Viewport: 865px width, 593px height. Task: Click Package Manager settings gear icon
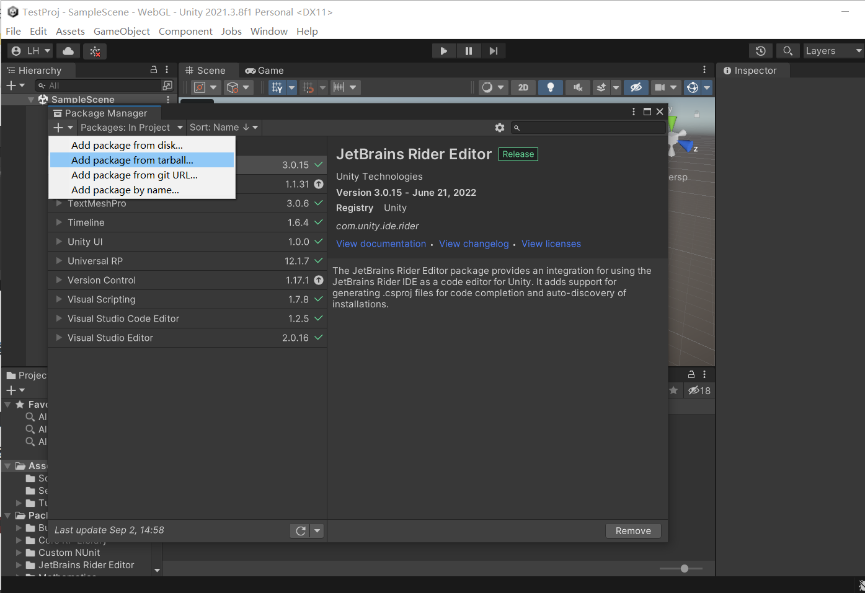(500, 127)
